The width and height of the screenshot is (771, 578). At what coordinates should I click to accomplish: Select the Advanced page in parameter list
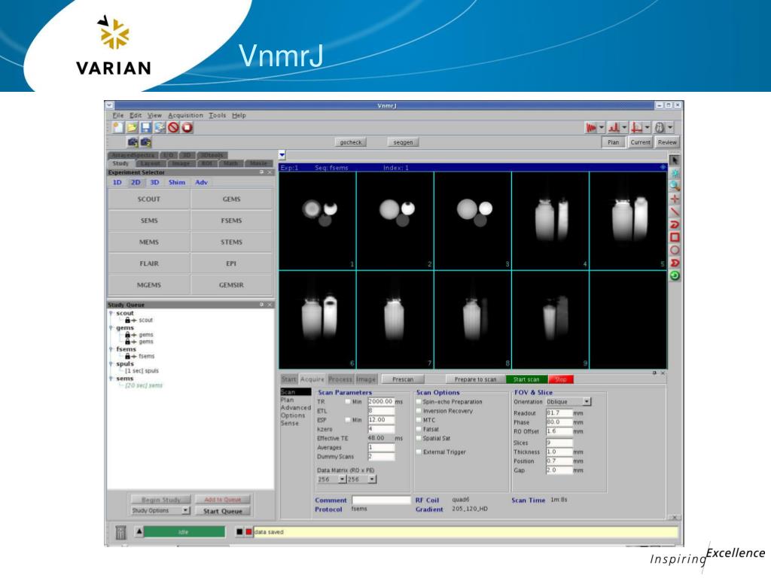(x=295, y=407)
